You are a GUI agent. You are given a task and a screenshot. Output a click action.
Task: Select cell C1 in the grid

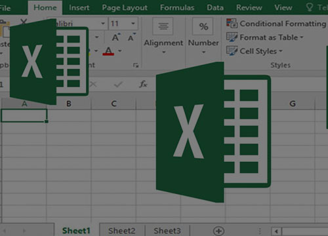[x=113, y=115]
